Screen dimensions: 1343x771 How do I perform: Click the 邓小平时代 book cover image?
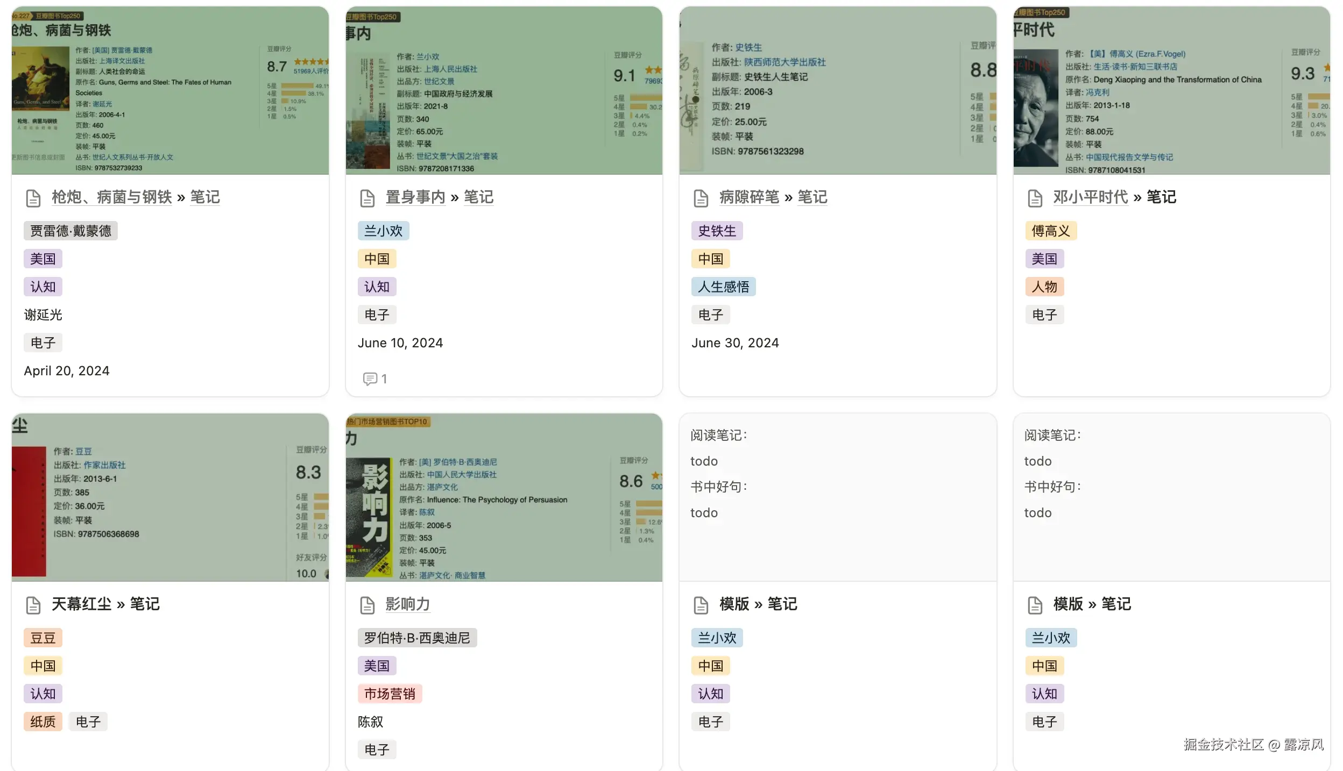pyautogui.click(x=1035, y=108)
